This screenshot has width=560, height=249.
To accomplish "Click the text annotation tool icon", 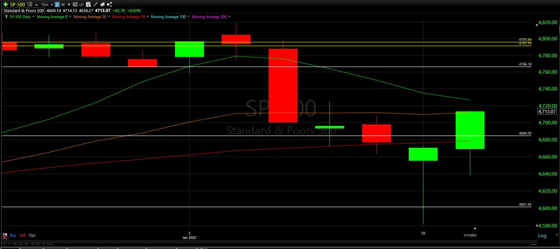I will coord(75,4).
